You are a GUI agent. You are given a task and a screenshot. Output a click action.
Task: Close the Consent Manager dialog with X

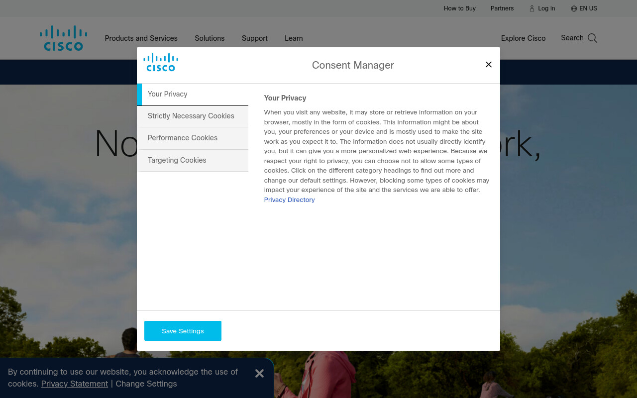(x=489, y=65)
